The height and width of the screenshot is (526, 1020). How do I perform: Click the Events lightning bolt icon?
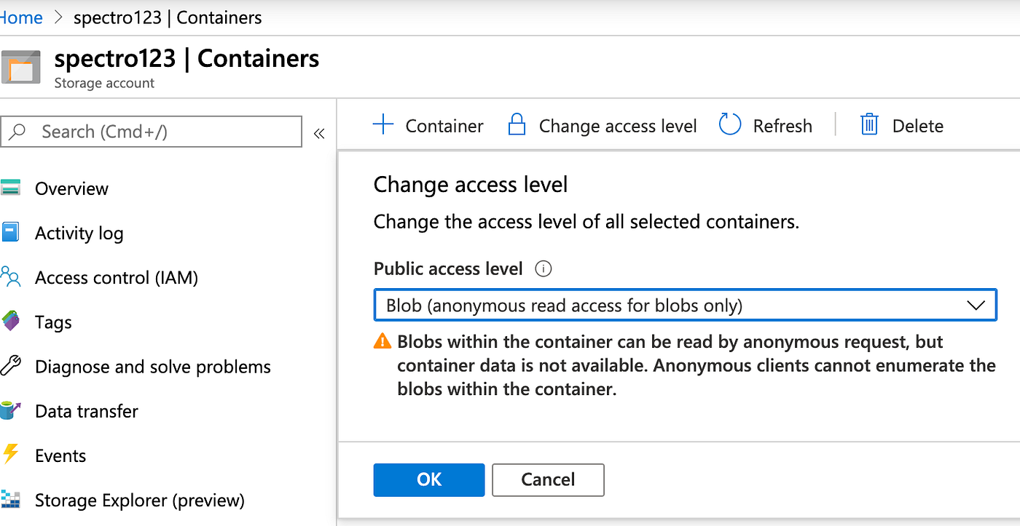coord(10,455)
